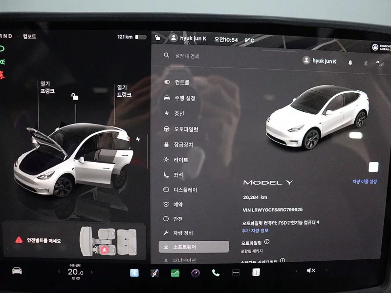391x293 pixels.
Task: Select the Bluetooth icon beside the LTE indicator
Action: (x=366, y=63)
